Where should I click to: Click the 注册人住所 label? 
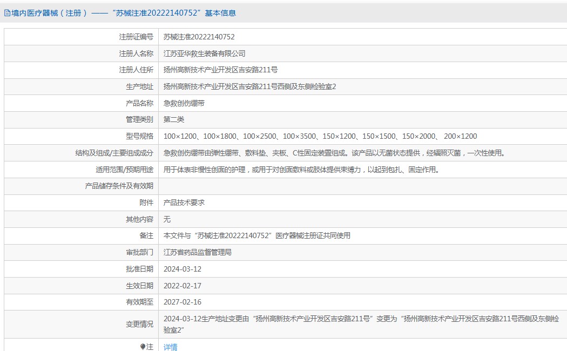click(x=136, y=70)
